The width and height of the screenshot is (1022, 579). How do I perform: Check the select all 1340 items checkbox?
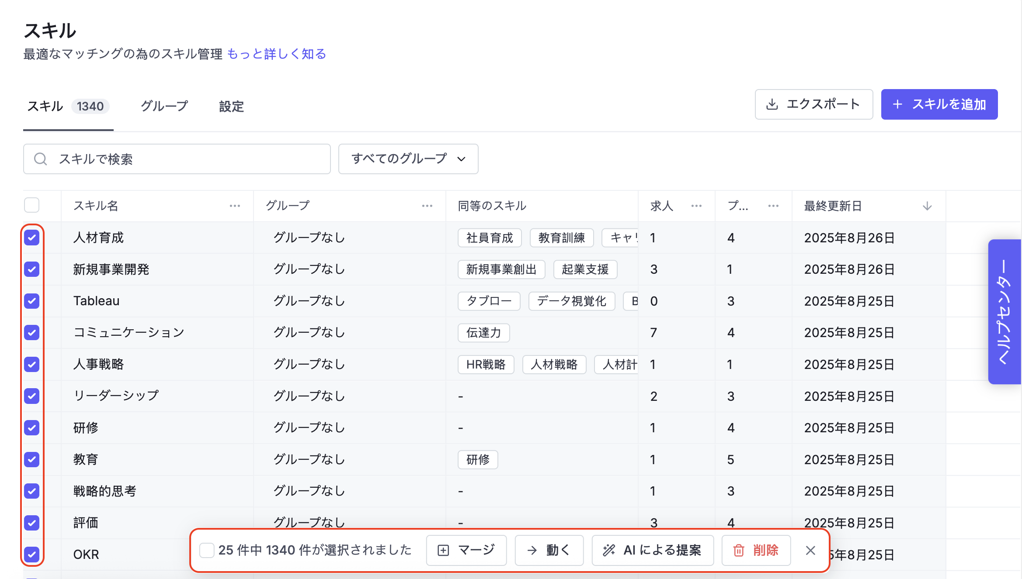coord(206,550)
